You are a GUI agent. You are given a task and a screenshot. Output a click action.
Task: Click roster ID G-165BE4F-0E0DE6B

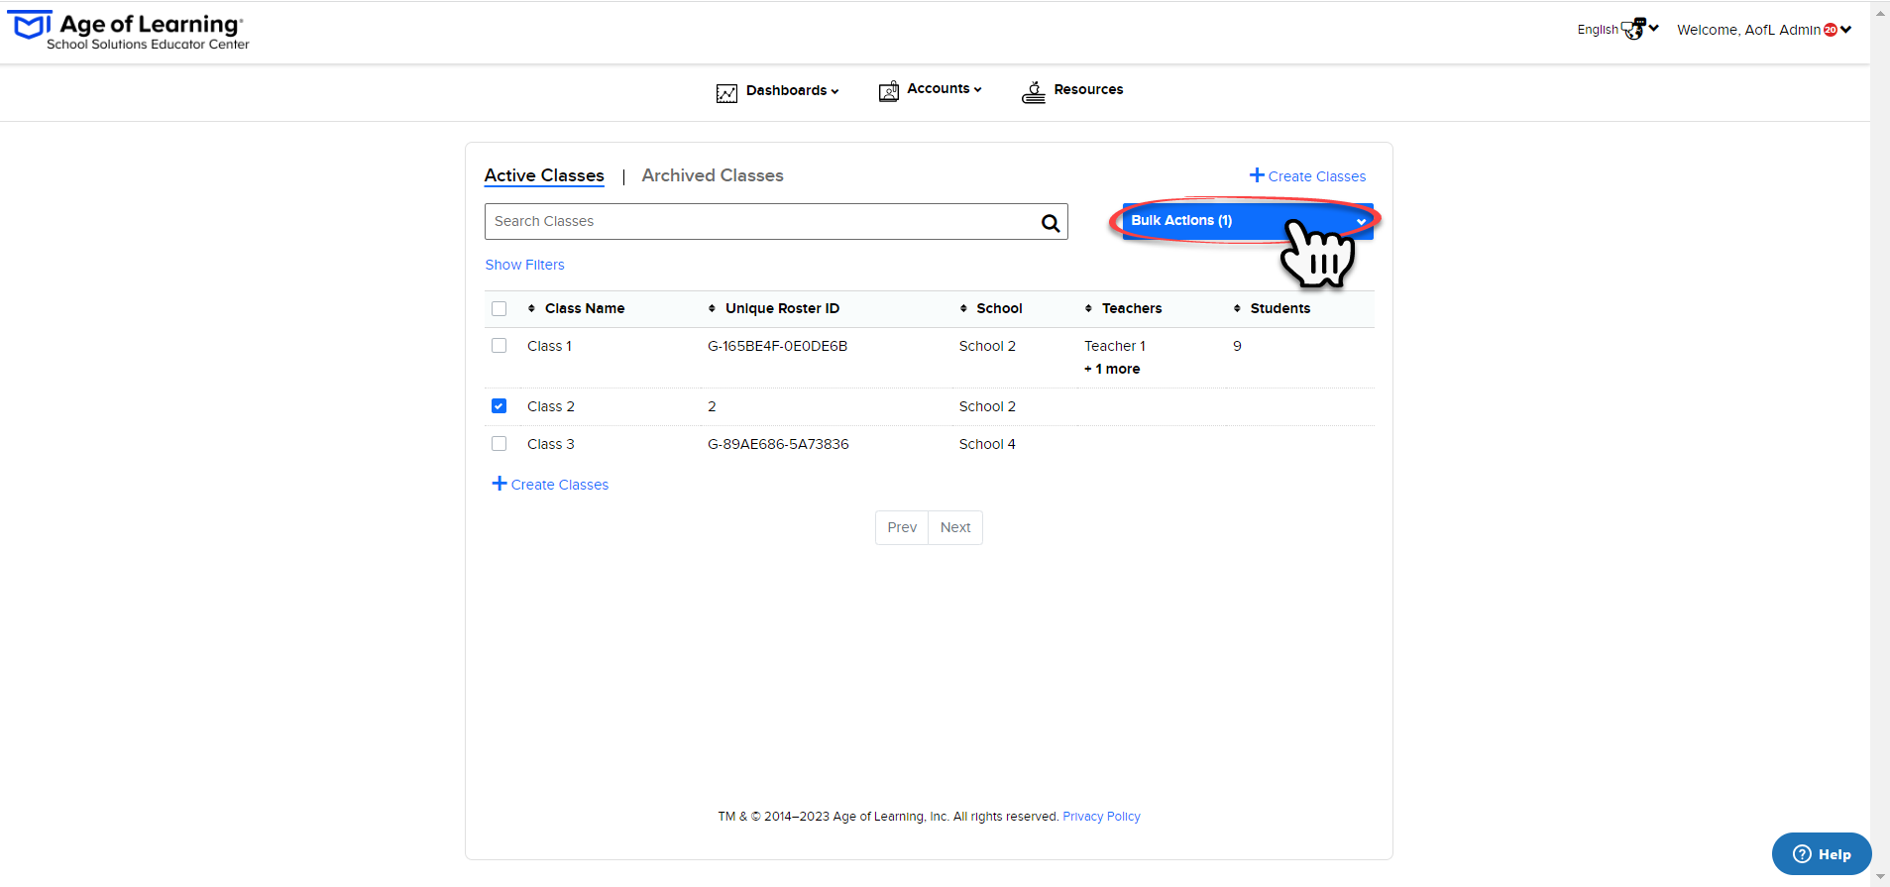coord(777,346)
